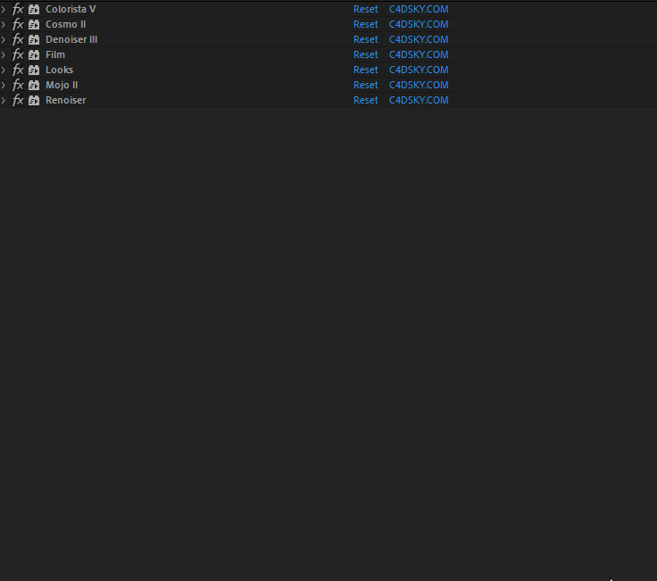Click the preset icon beside Colorista V
657x581 pixels.
point(34,9)
